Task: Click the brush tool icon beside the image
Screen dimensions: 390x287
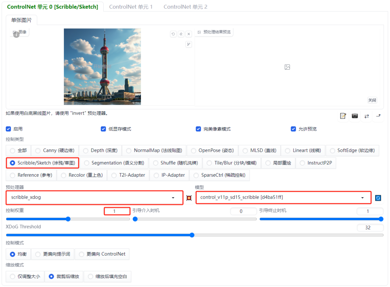Action: (x=189, y=44)
